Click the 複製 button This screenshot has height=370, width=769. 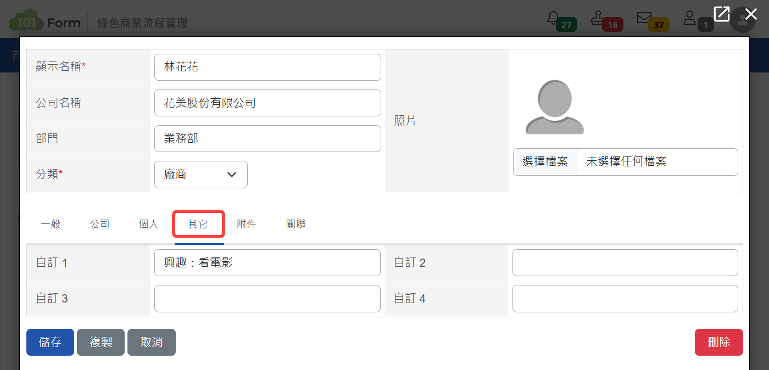click(101, 343)
